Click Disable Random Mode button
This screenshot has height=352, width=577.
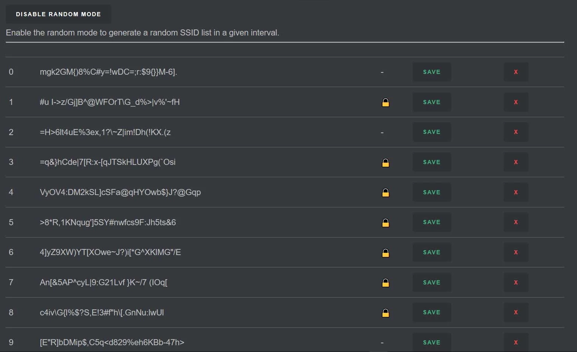(59, 14)
